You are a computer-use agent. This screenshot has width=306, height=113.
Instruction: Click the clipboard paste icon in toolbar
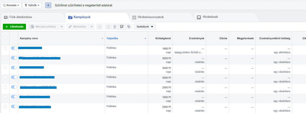point(100,27)
